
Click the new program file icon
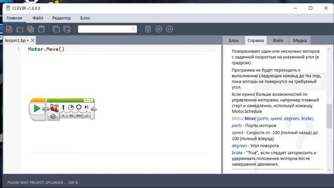[x=9, y=29]
